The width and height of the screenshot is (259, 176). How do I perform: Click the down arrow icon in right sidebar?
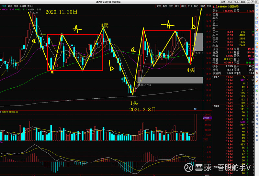pyautogui.click(x=257, y=14)
